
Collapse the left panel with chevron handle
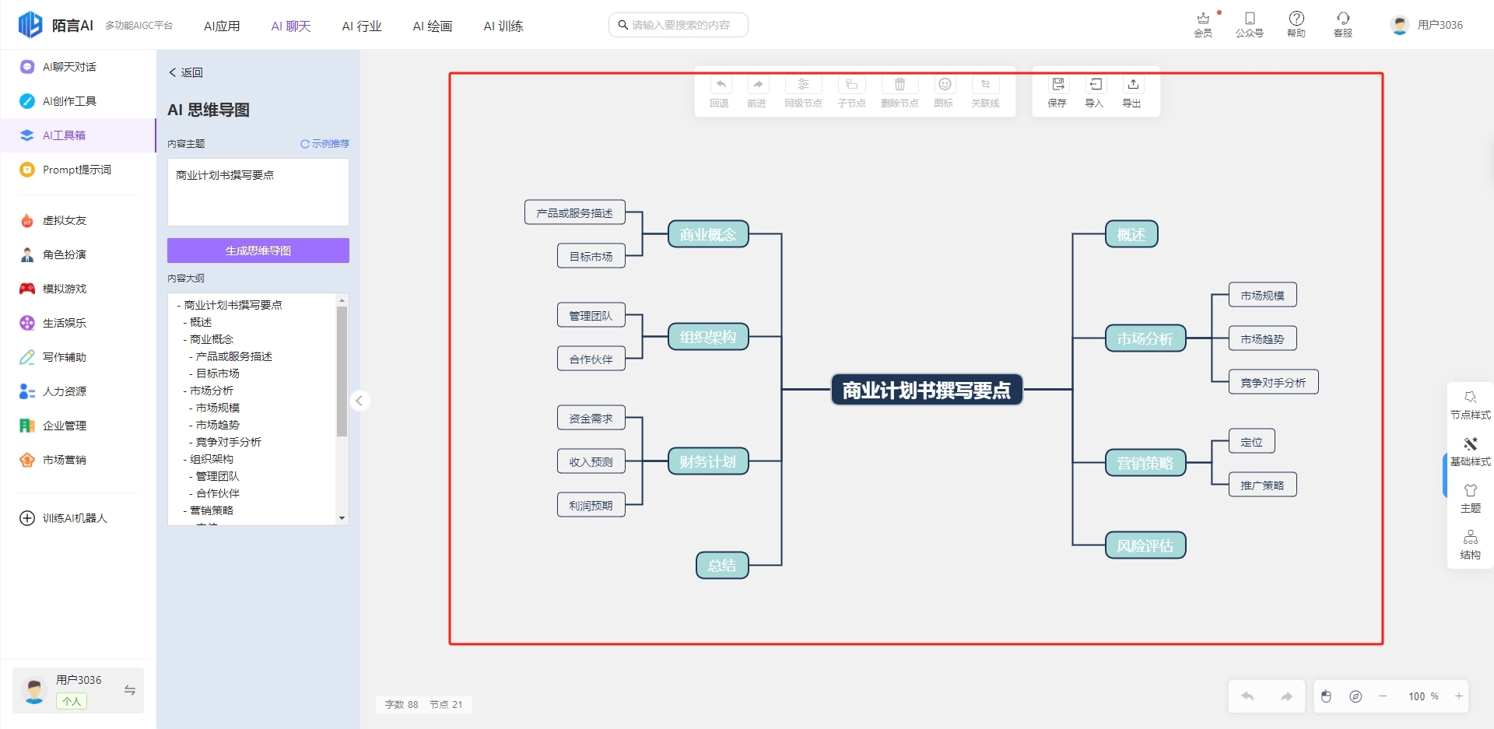[x=359, y=401]
